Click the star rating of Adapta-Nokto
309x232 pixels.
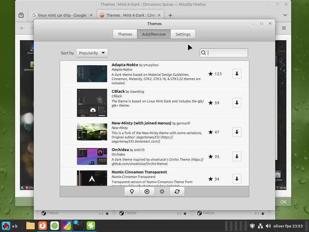(x=215, y=74)
